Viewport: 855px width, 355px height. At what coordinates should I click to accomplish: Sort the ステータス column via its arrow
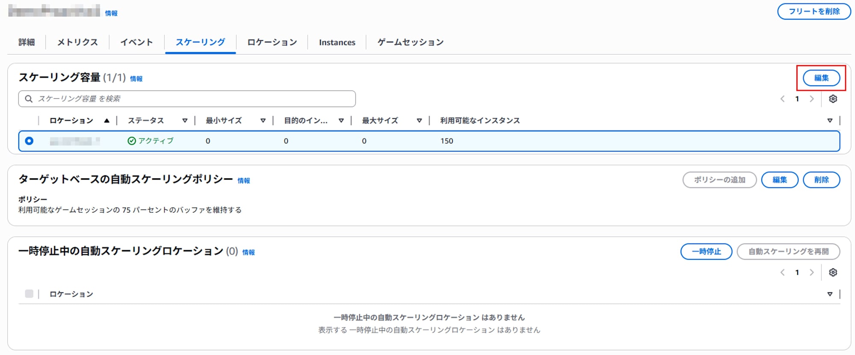(x=185, y=121)
